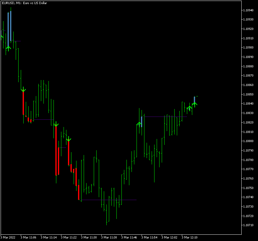Image resolution: width=258 pixels, height=241 pixels.
Task: Click the up arrow beside the blue bar at 11:54
Action: 139,123
